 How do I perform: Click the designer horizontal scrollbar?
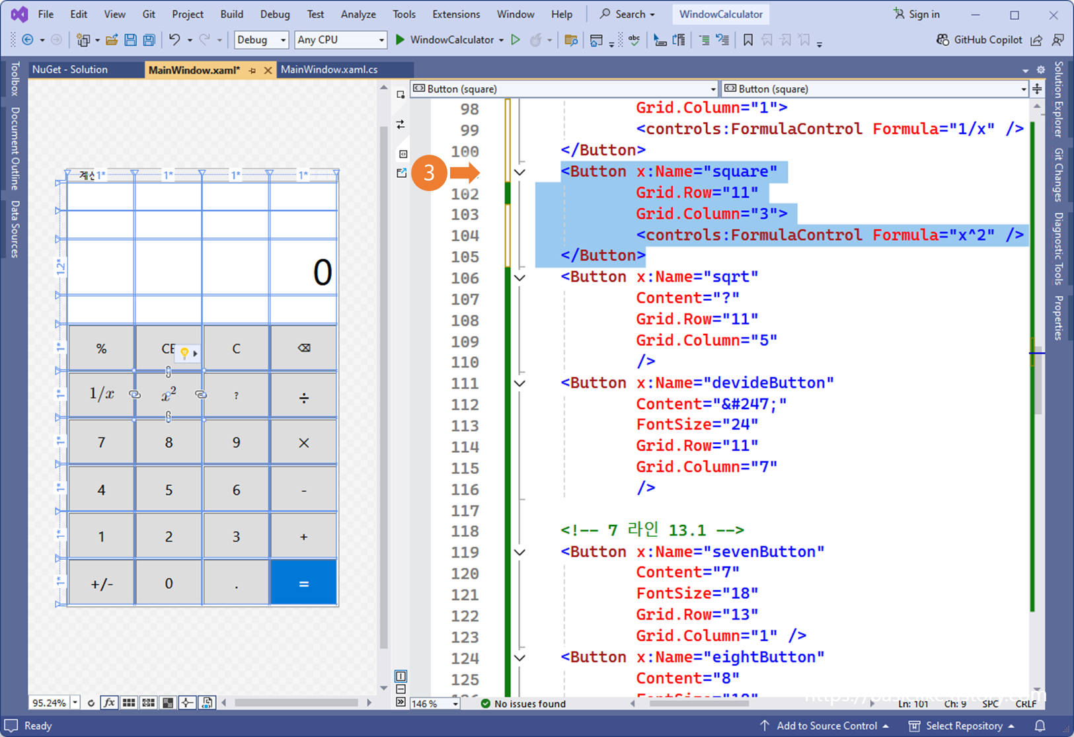click(x=296, y=703)
